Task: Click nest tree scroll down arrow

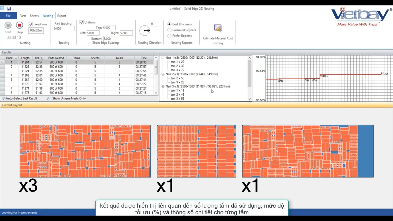Action: point(249,99)
